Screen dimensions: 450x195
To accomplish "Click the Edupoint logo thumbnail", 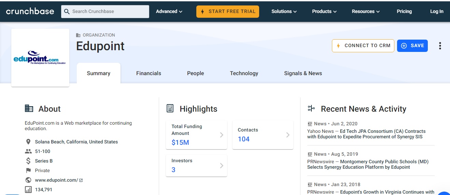I will (40, 58).
